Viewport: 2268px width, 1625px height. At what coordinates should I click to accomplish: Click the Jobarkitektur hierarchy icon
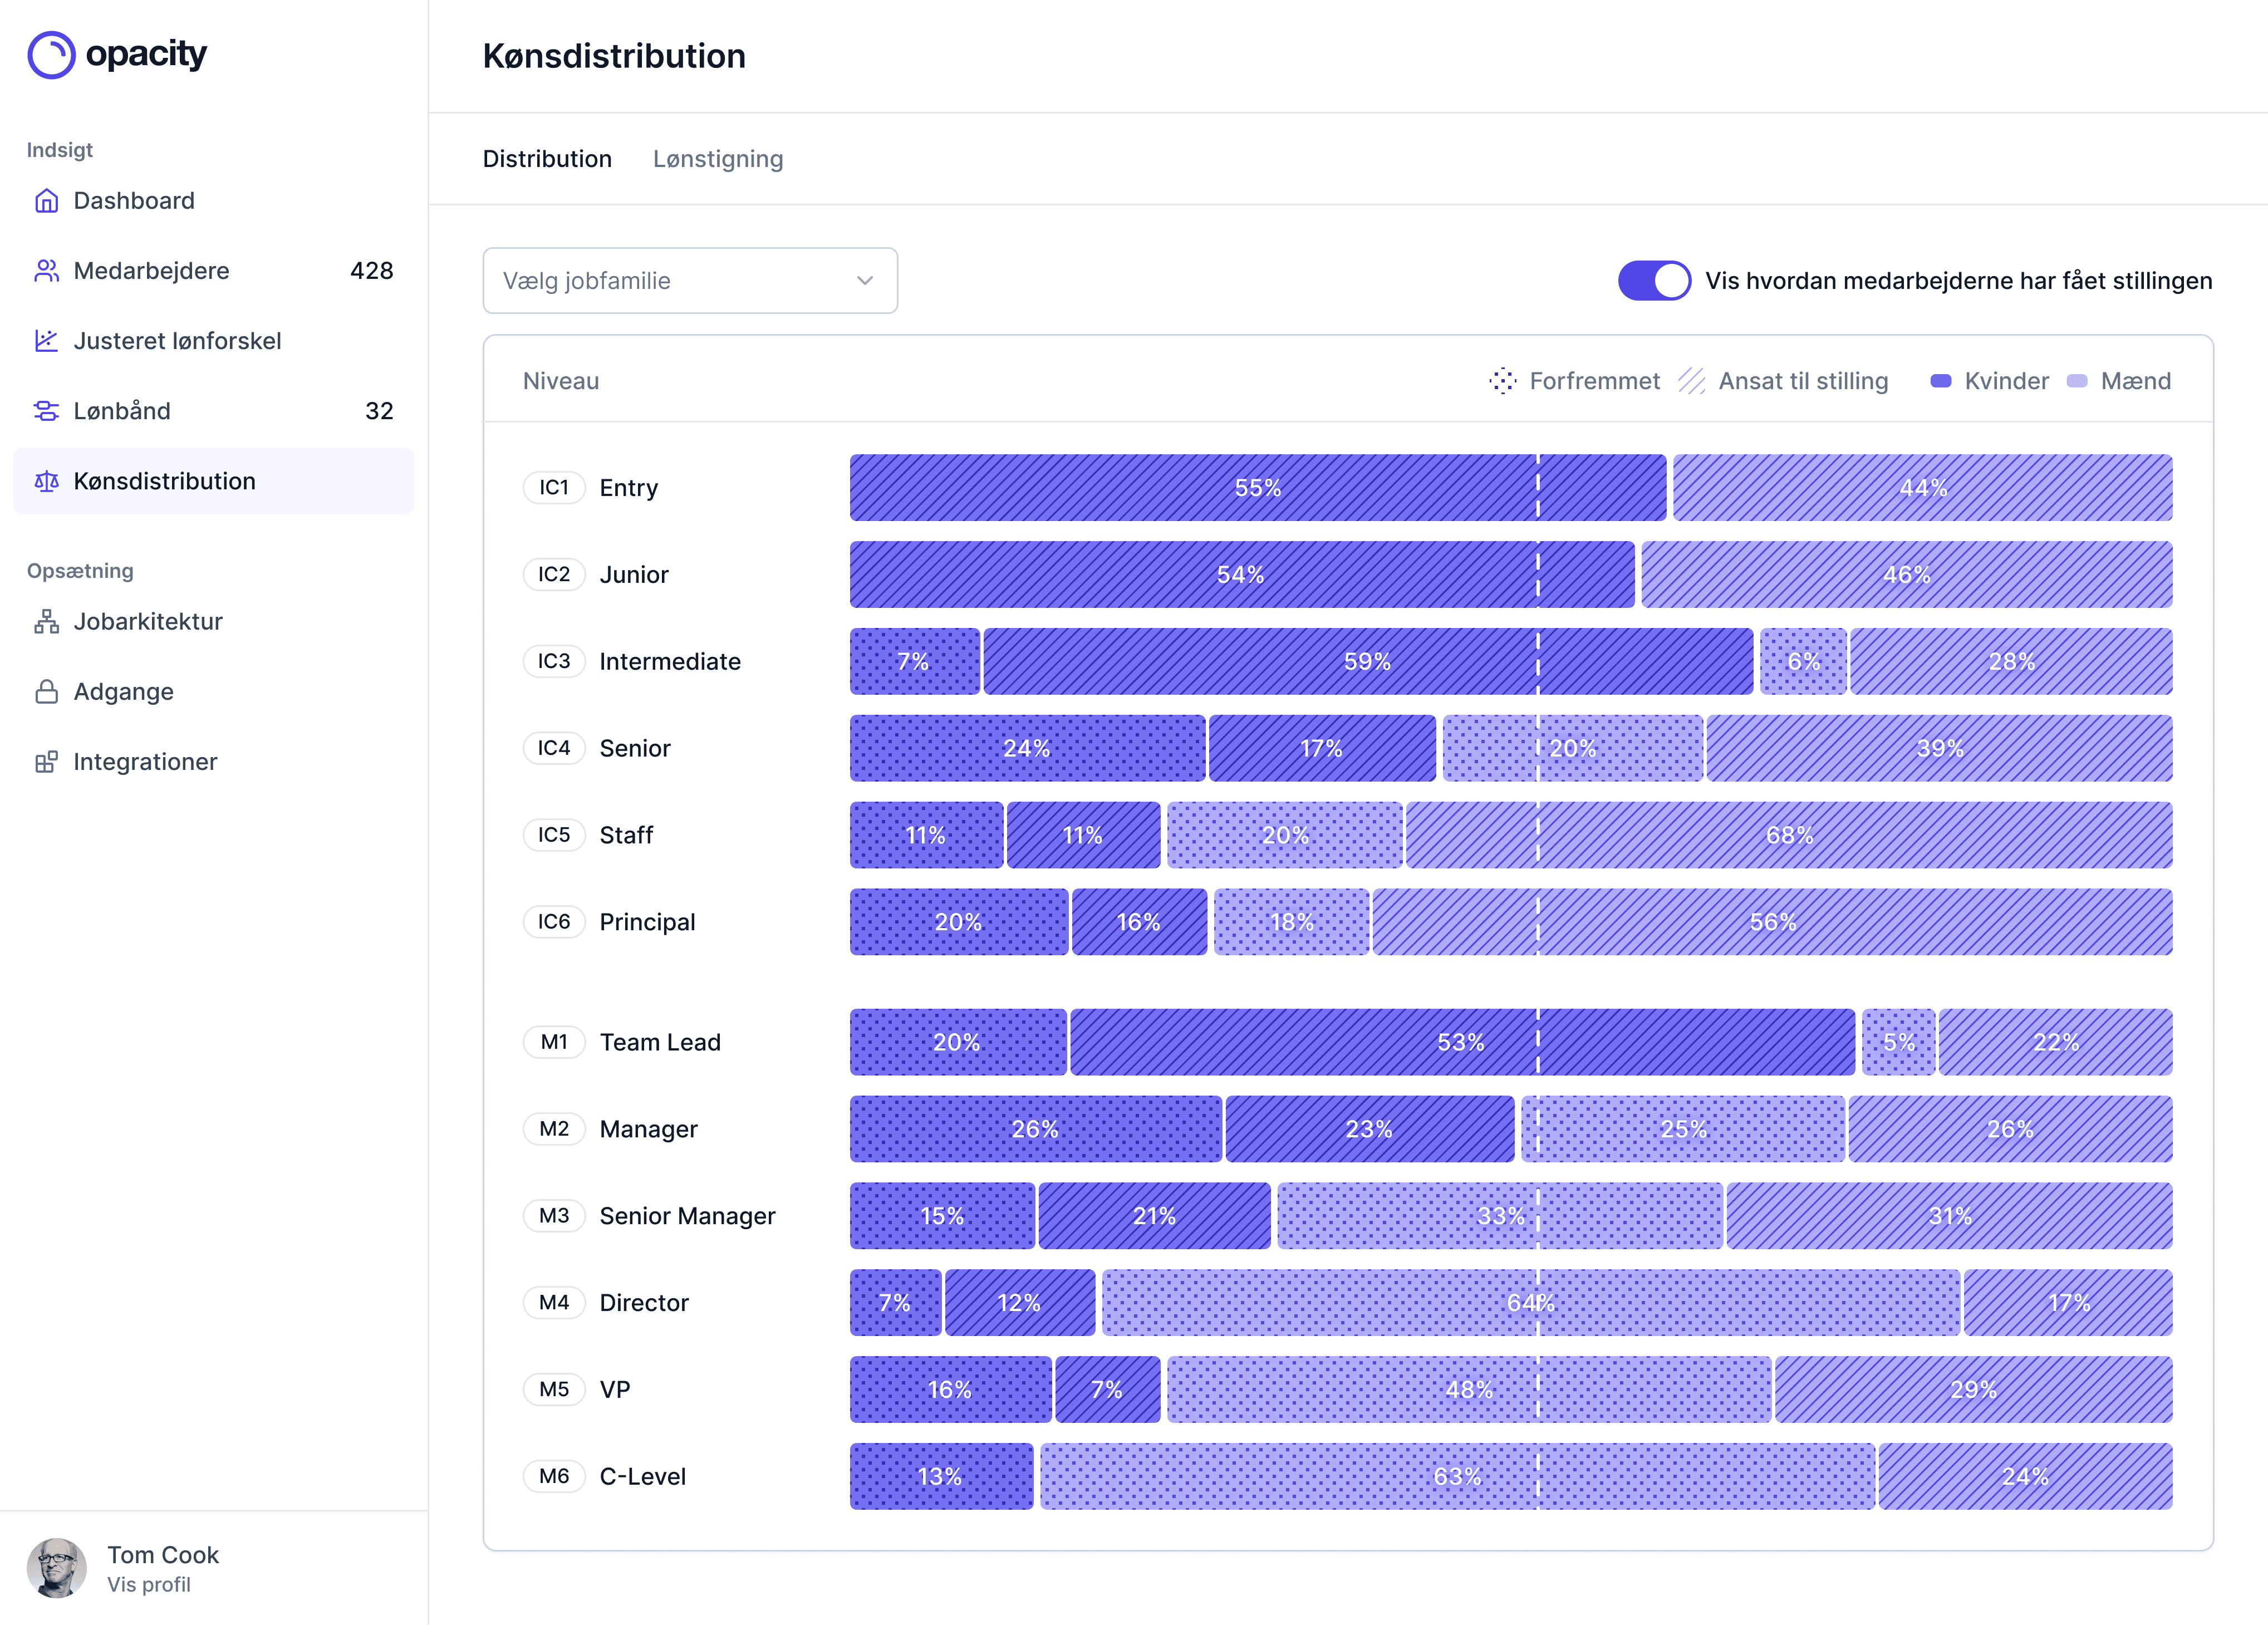pos(46,621)
